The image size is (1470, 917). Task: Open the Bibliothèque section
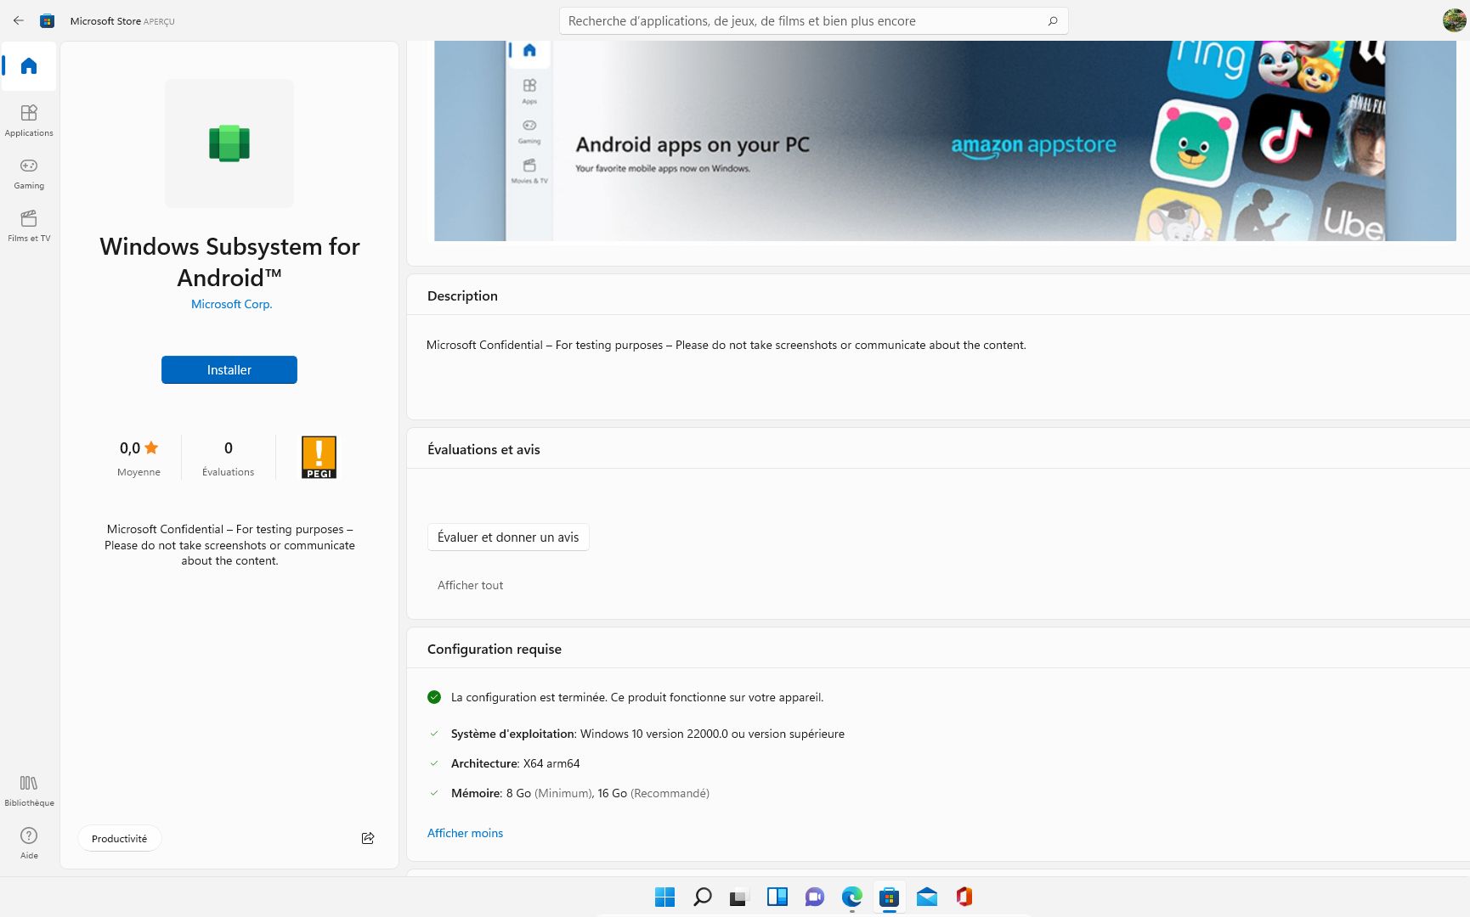28,790
